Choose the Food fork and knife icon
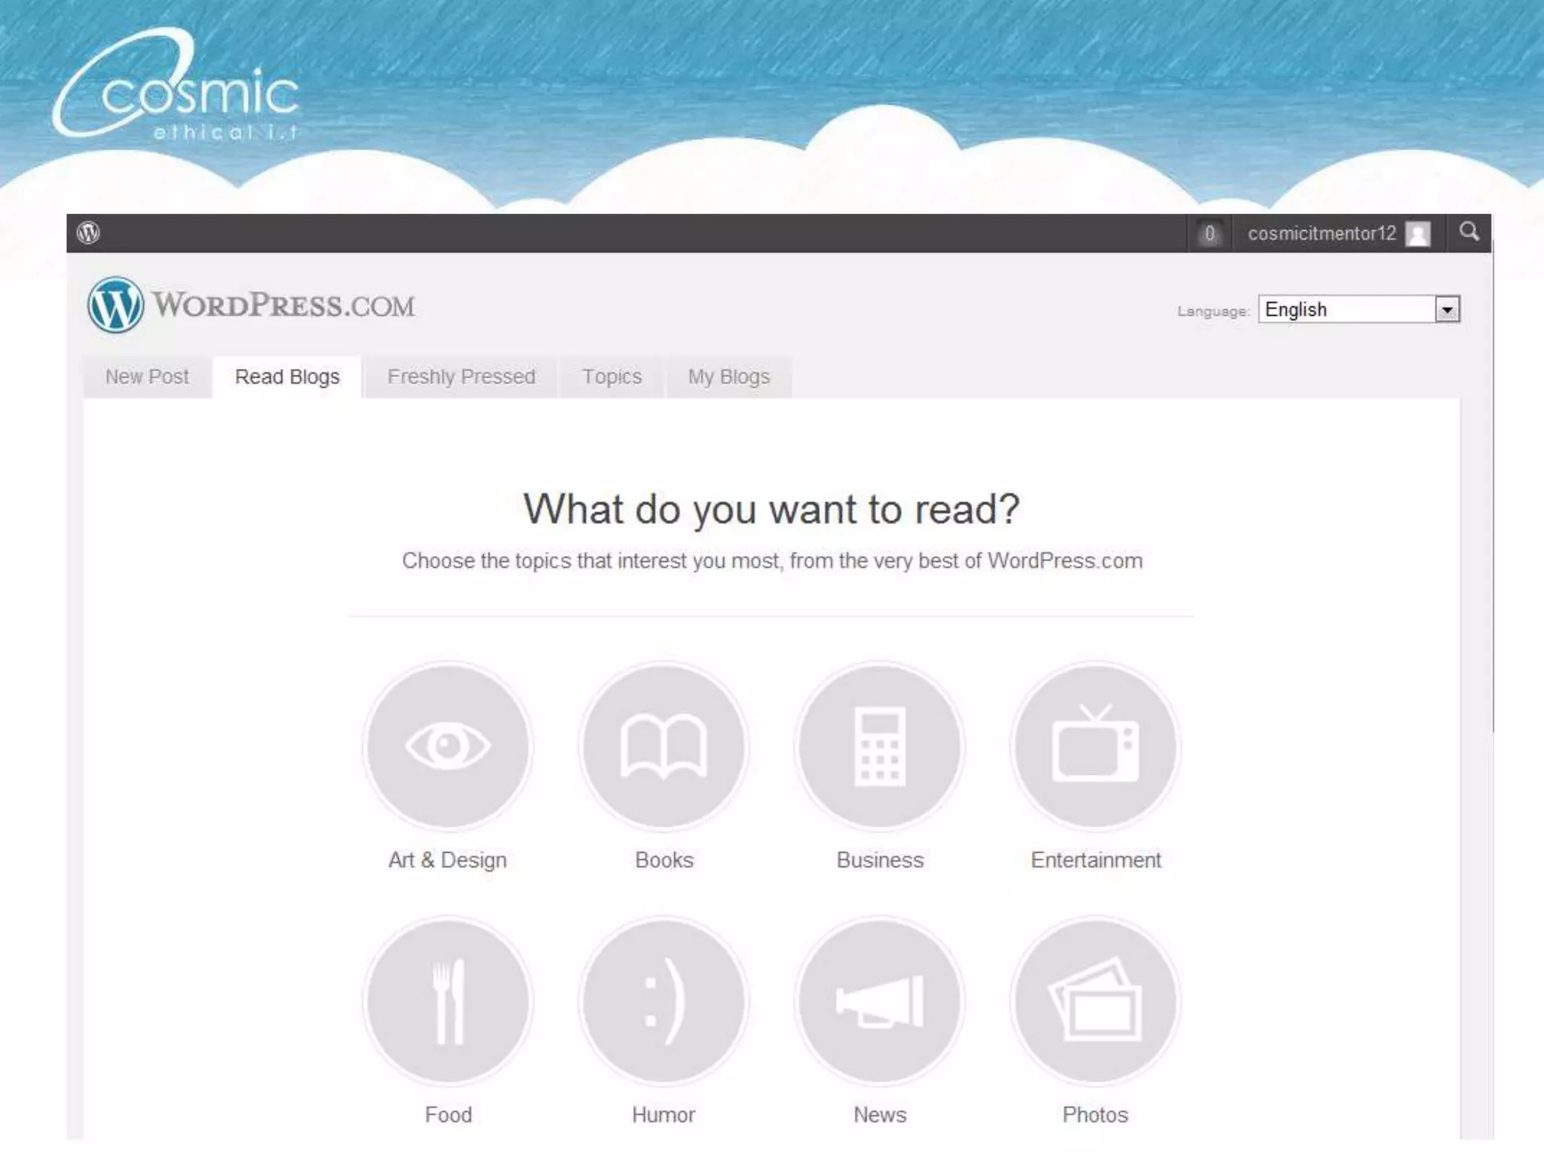1544x1158 pixels. coord(448,1001)
